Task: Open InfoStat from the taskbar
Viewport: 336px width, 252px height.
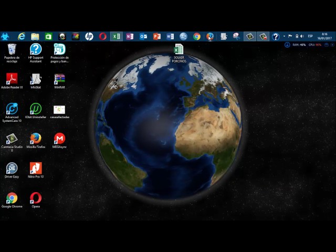Action: (x=224, y=36)
